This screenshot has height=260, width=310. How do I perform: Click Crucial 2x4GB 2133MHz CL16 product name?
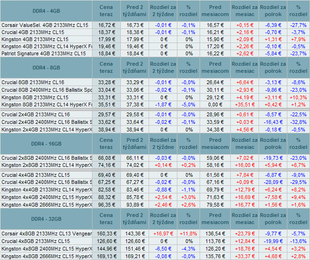35,114
